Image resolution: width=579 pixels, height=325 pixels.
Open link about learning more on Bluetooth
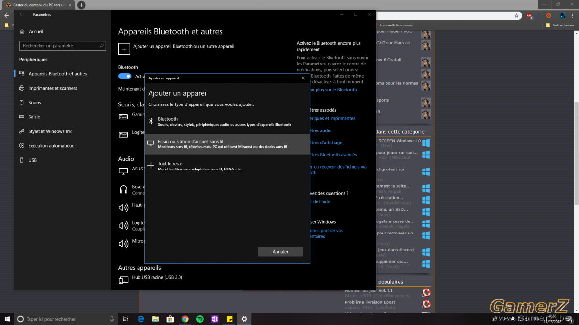click(333, 90)
